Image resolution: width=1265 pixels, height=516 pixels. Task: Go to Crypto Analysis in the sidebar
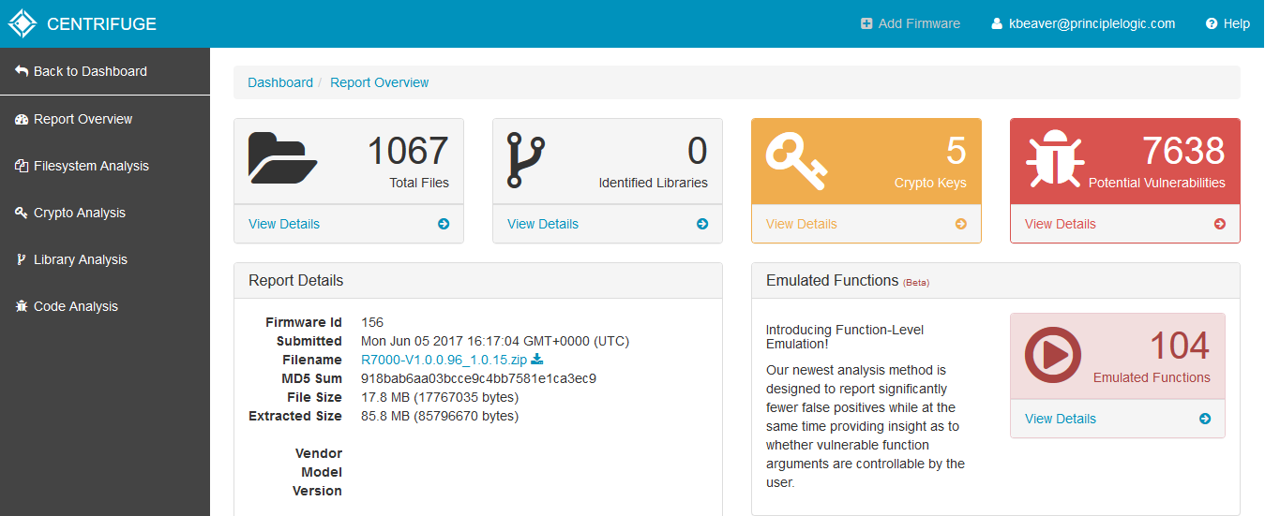[105, 213]
